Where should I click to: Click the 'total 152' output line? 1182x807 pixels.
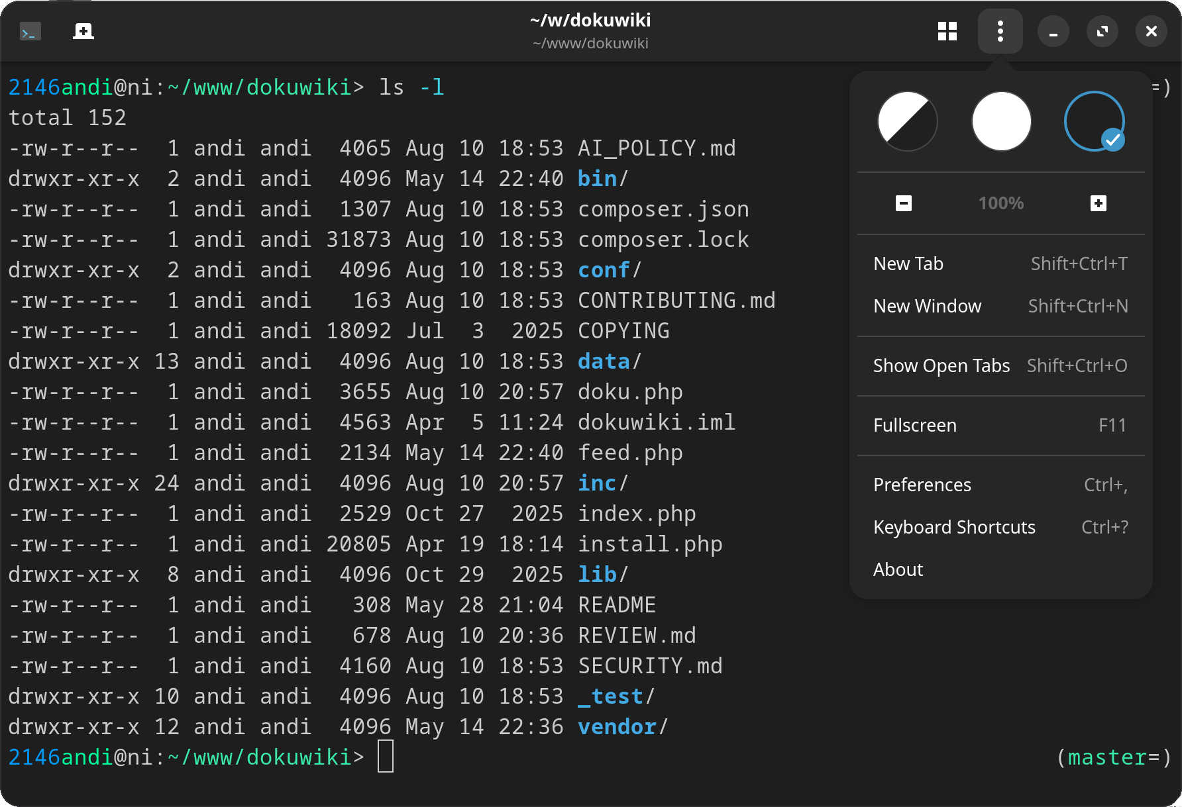point(67,118)
